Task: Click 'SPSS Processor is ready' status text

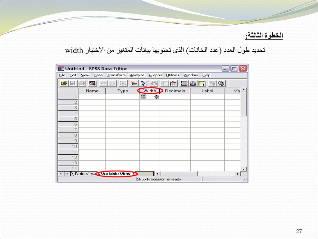Action: 159,179
